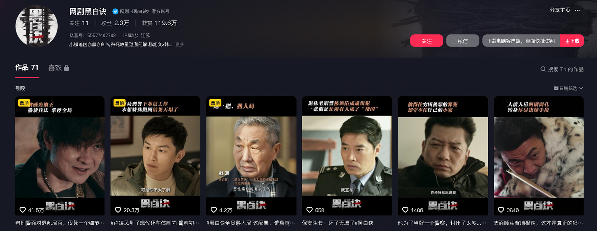Follow the account with red 关注 button
This screenshot has width=597, height=231.
[x=427, y=41]
